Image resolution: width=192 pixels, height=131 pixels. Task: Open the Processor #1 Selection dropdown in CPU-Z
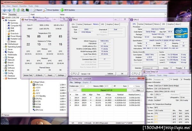[x=150, y=68]
